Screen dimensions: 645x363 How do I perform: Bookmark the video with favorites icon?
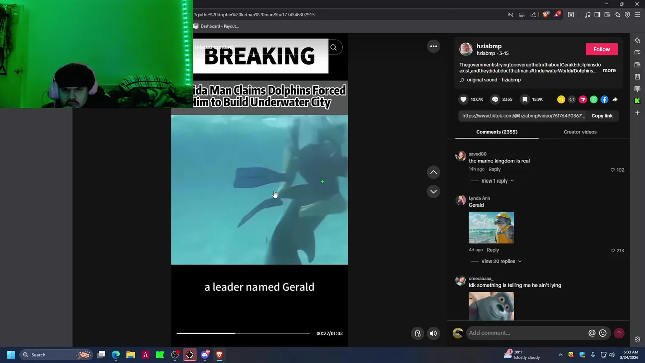point(525,99)
